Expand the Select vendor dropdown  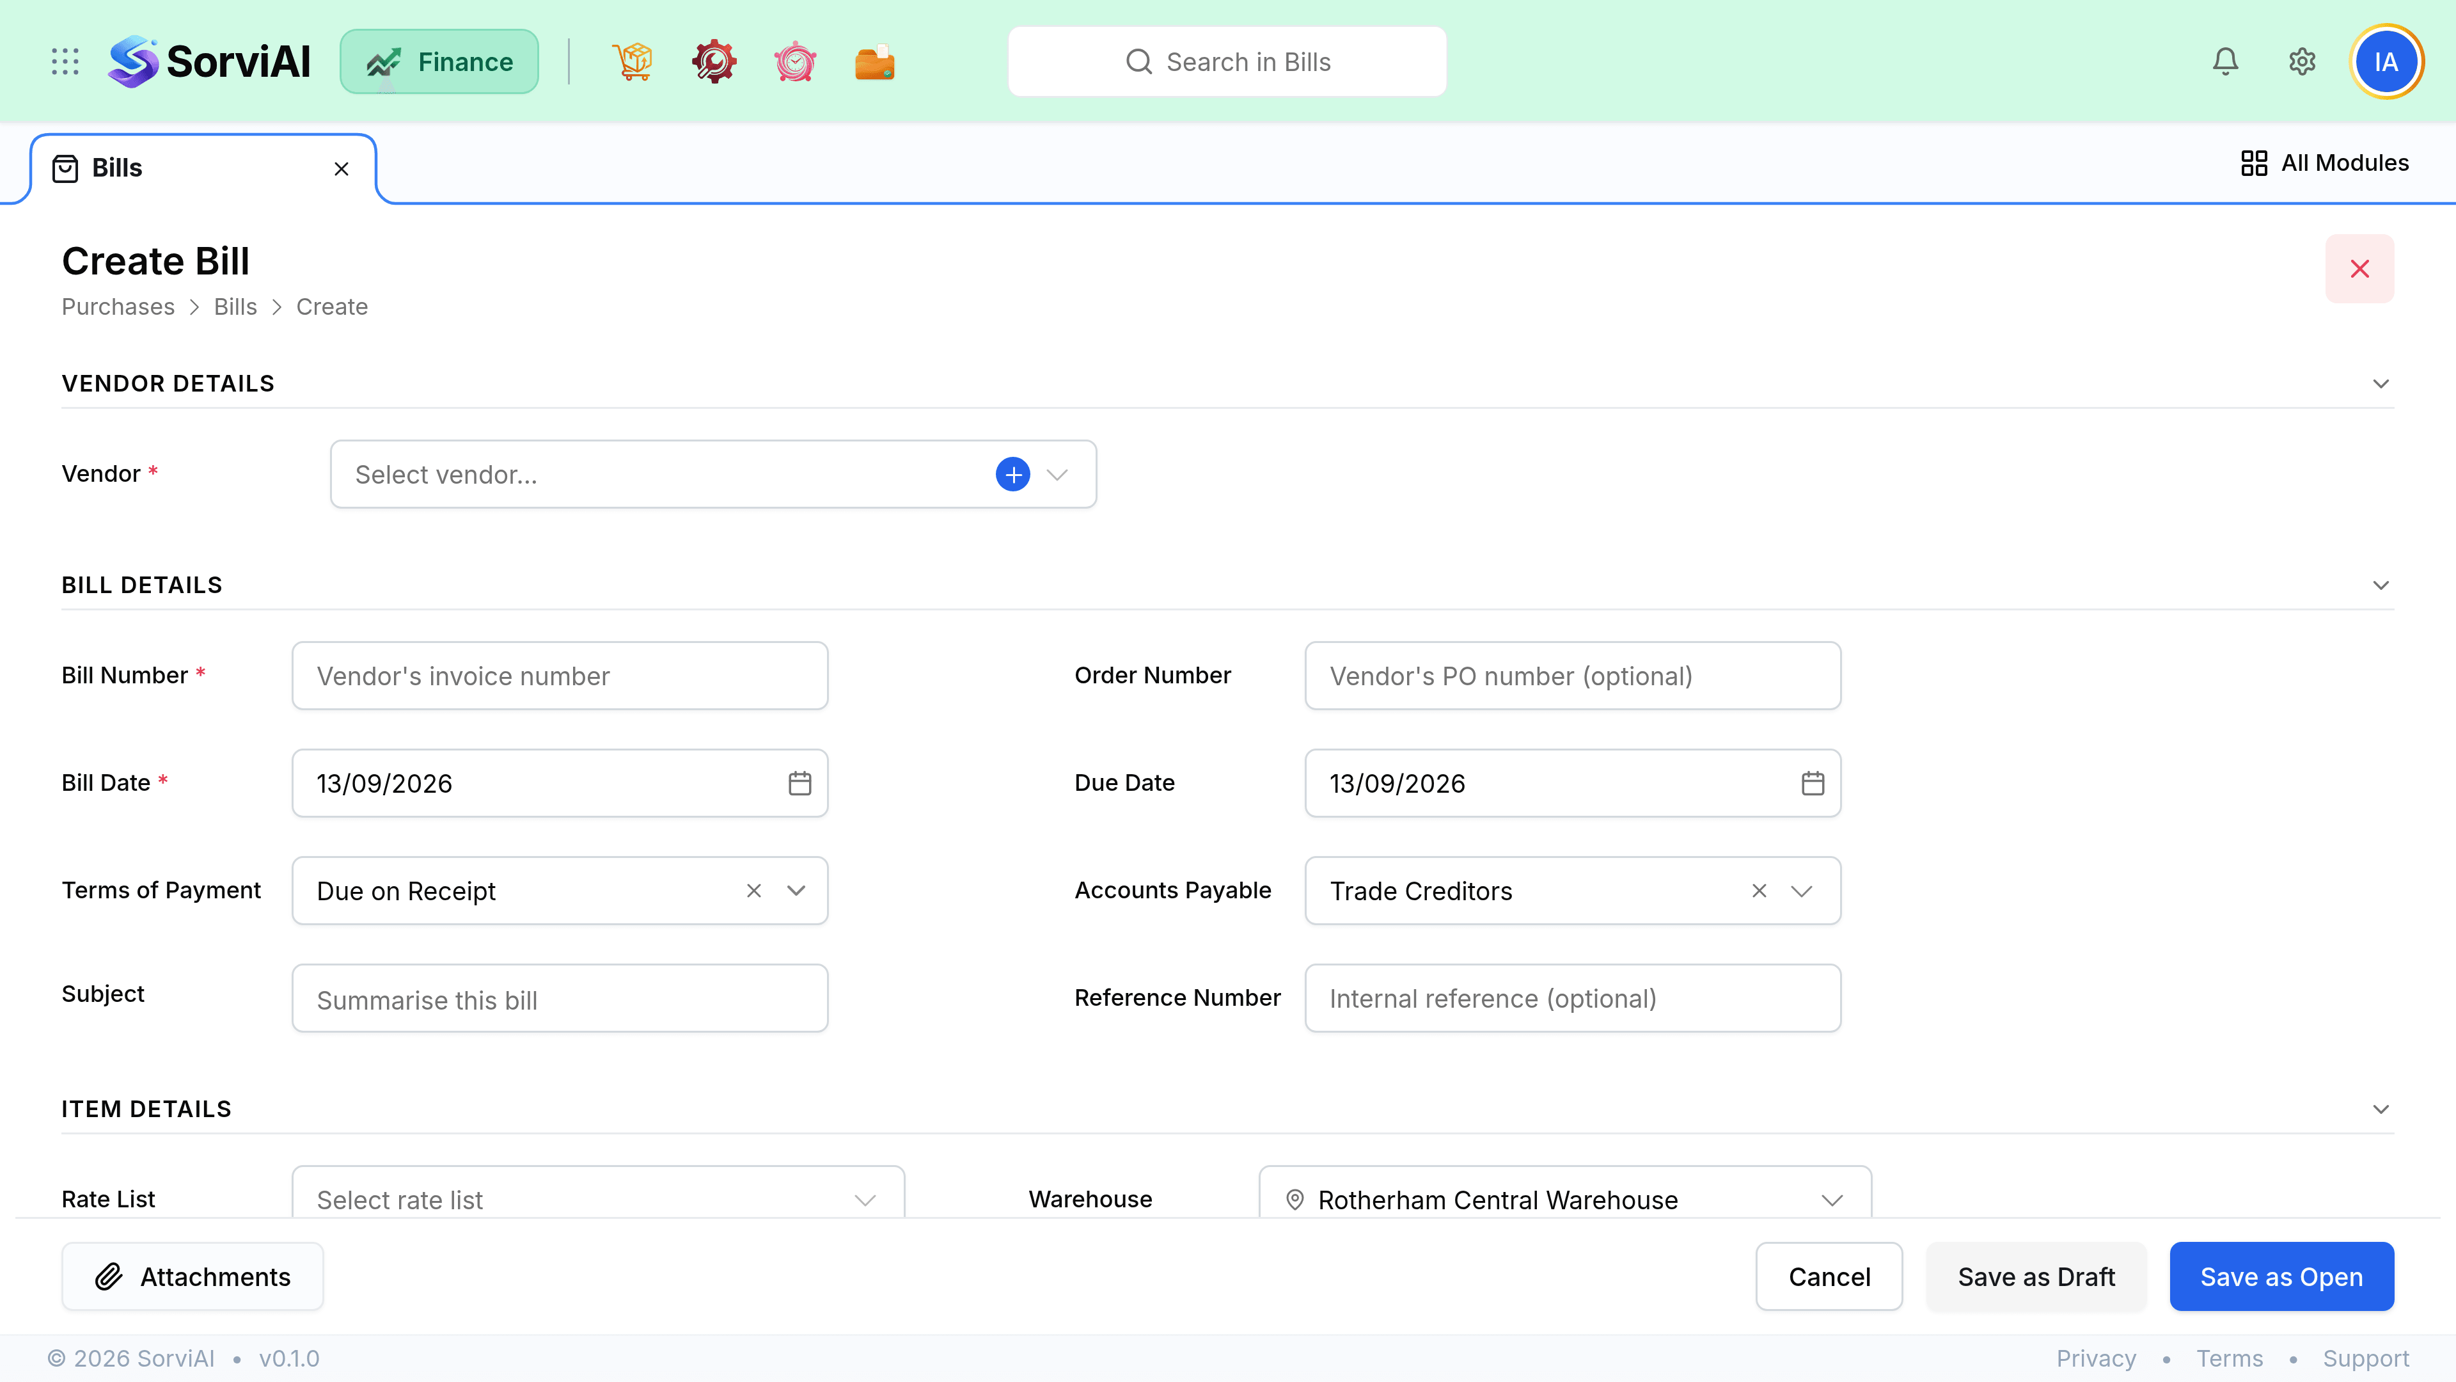click(x=1057, y=474)
